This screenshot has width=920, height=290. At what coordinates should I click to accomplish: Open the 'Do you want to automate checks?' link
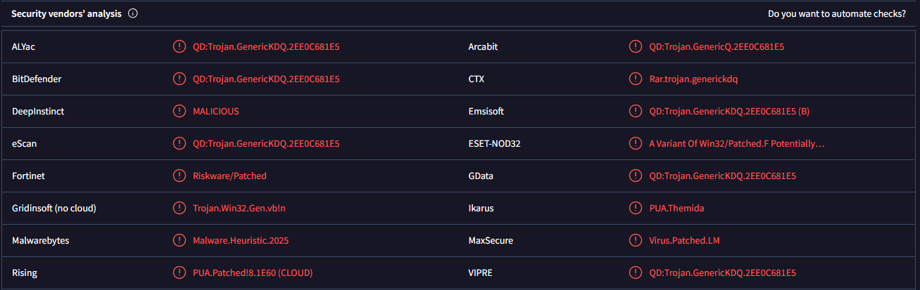click(x=837, y=13)
